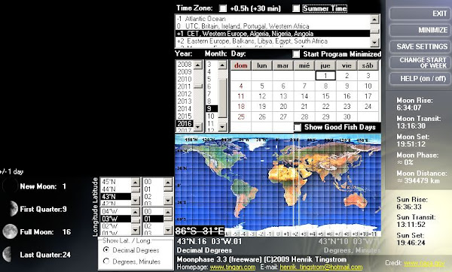
Task: Click the Full Moon icon
Action: 10,231
